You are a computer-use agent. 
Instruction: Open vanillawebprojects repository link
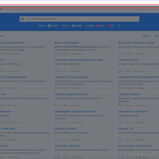13,77
